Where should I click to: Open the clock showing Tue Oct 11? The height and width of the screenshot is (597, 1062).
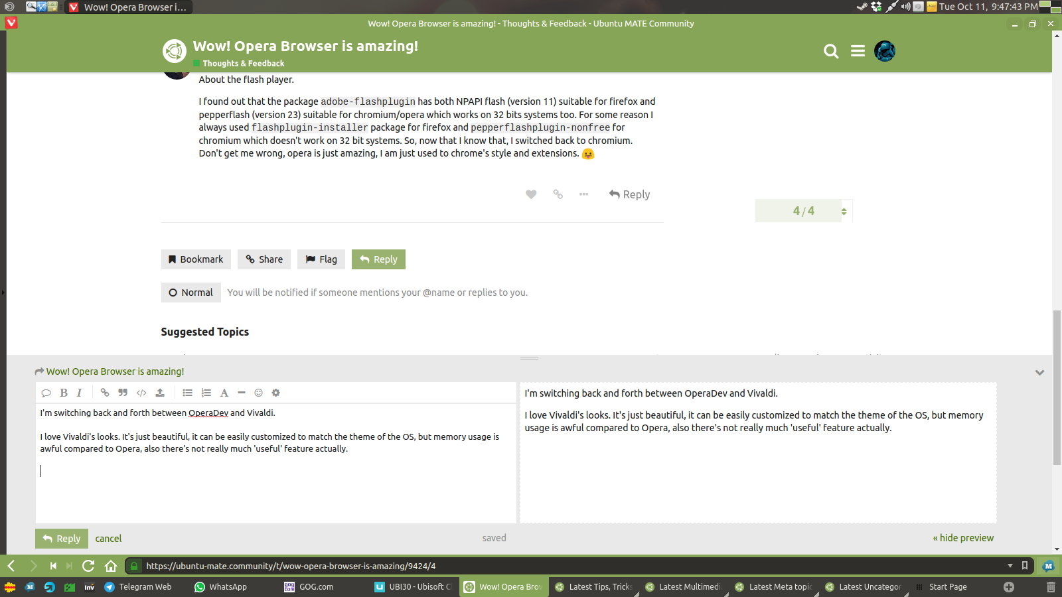coord(988,7)
